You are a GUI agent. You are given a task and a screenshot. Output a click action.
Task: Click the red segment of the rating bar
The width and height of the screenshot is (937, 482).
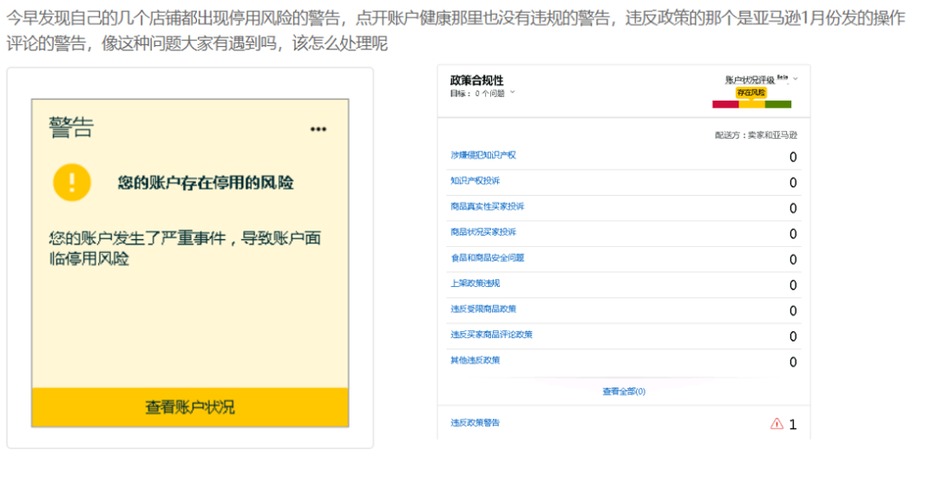click(725, 105)
